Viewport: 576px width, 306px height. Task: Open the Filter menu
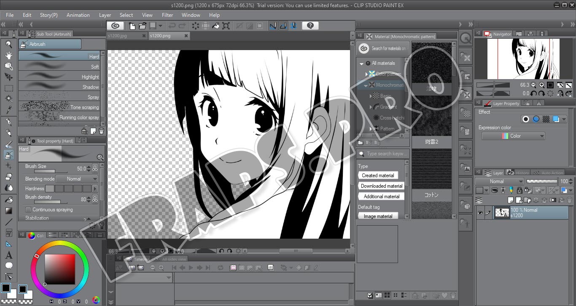[167, 15]
